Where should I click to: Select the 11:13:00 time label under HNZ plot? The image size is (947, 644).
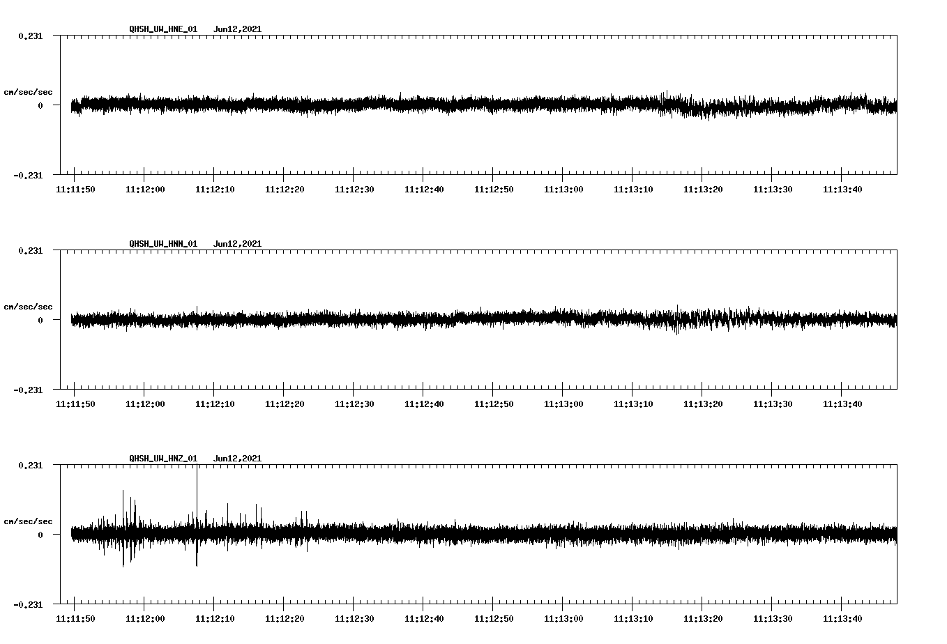[563, 619]
